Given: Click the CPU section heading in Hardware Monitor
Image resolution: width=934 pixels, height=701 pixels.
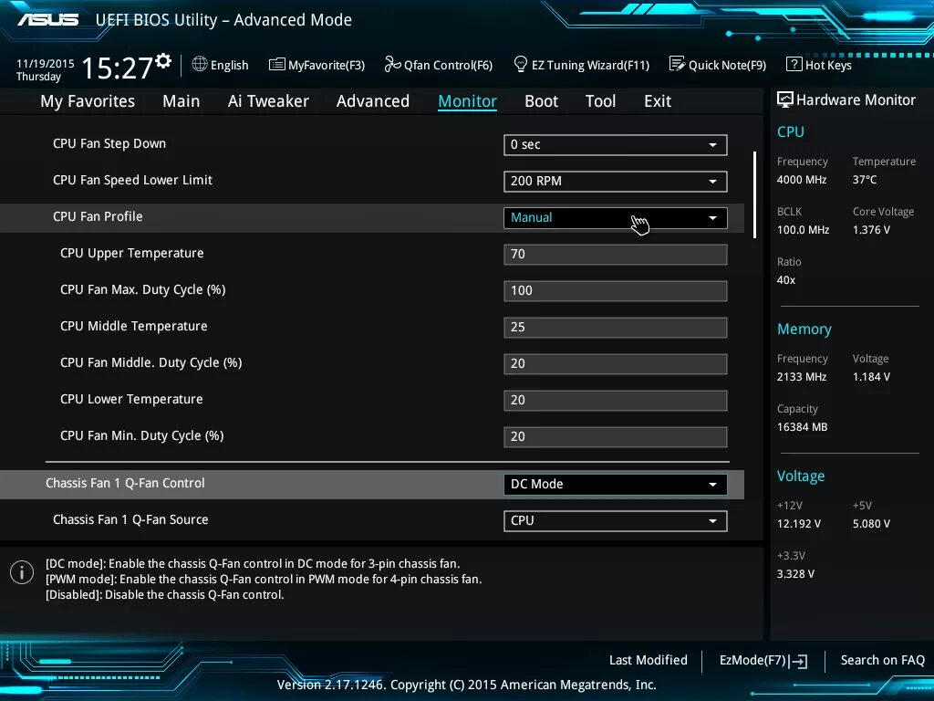Looking at the screenshot, I should click(x=791, y=131).
